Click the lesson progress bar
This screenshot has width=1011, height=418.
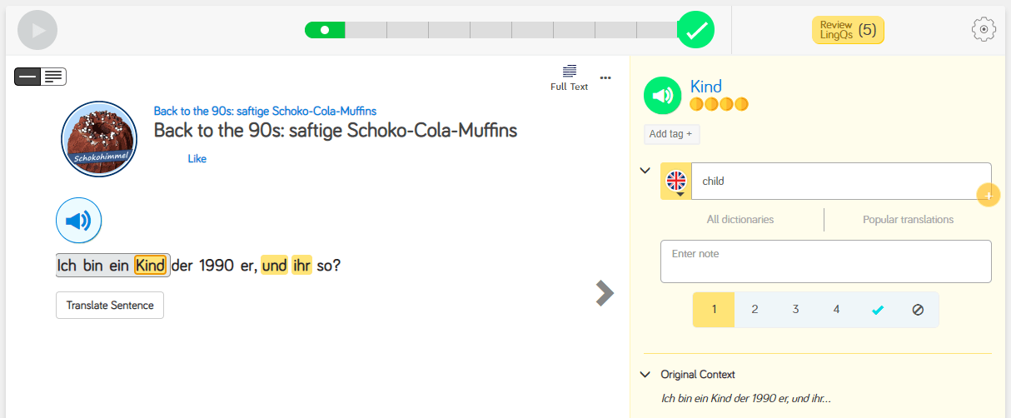coord(491,30)
